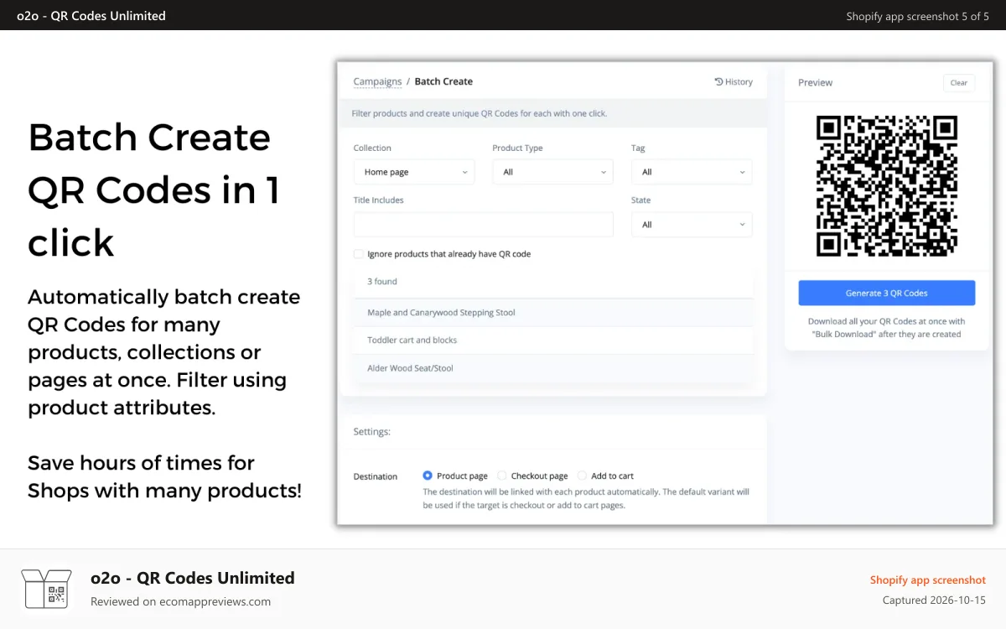
Task: Click the 3 found results label
Action: coord(382,282)
